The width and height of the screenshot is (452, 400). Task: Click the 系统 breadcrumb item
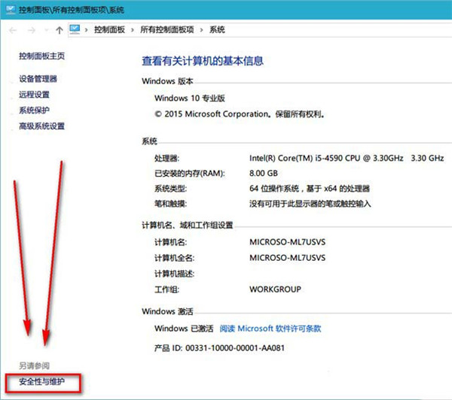point(217,30)
